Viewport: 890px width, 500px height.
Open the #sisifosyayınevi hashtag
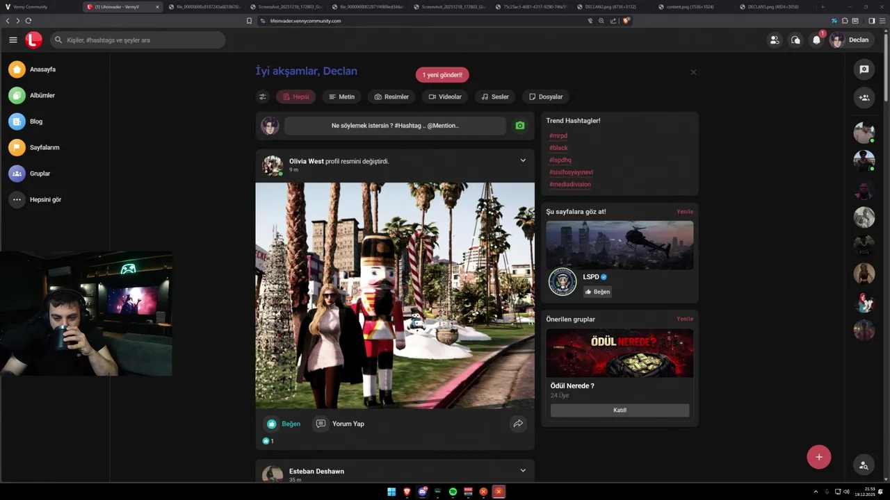click(571, 172)
